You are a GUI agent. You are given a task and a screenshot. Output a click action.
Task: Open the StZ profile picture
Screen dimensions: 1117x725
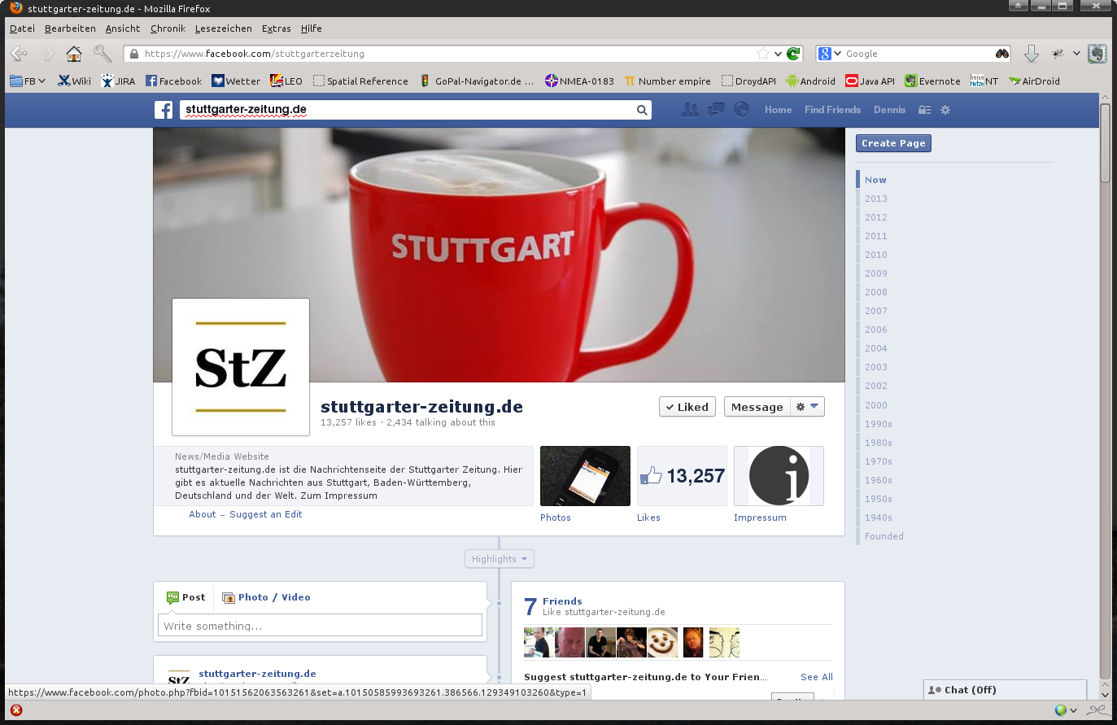click(241, 367)
